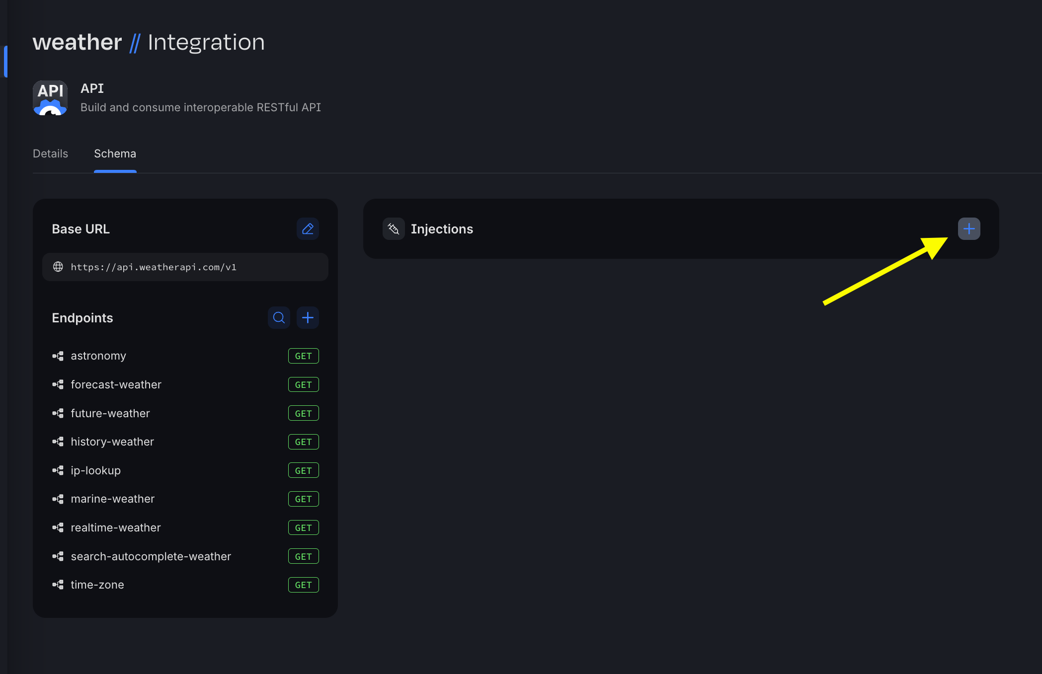This screenshot has height=674, width=1042.
Task: Select the ip-lookup endpoint
Action: (x=95, y=471)
